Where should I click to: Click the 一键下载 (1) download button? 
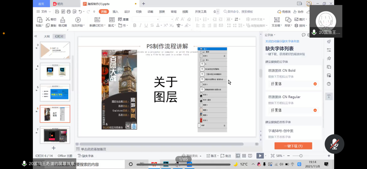tap(293, 146)
